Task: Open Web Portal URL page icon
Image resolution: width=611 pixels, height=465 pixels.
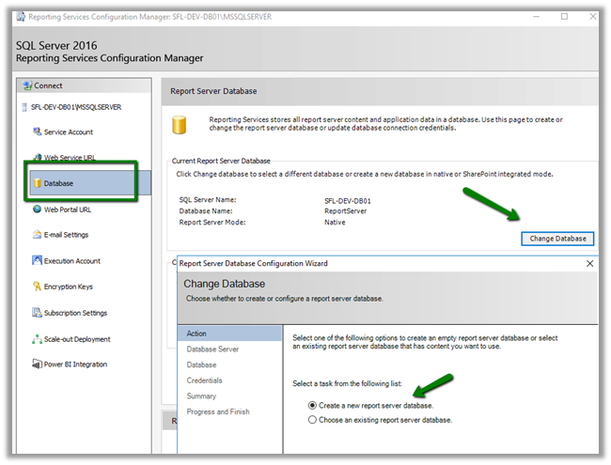Action: (x=37, y=209)
